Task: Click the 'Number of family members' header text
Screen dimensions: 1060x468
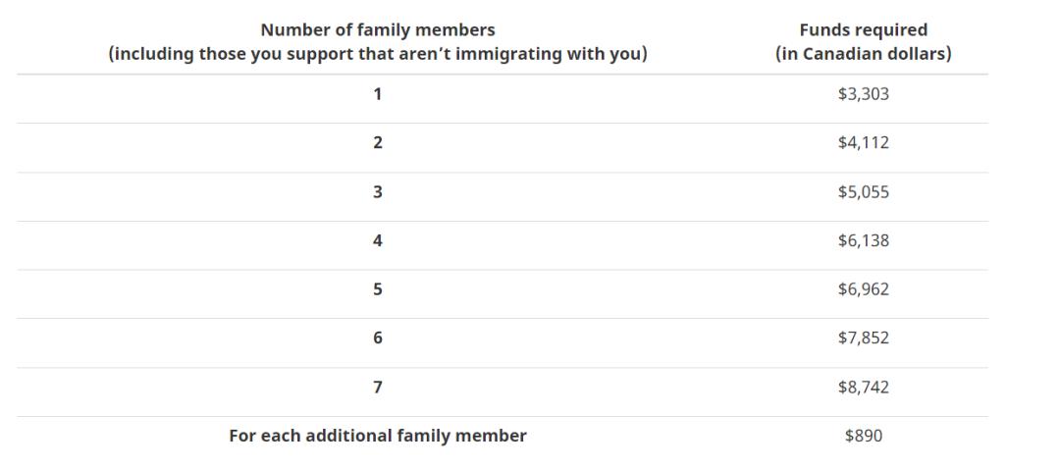Action: (x=377, y=30)
